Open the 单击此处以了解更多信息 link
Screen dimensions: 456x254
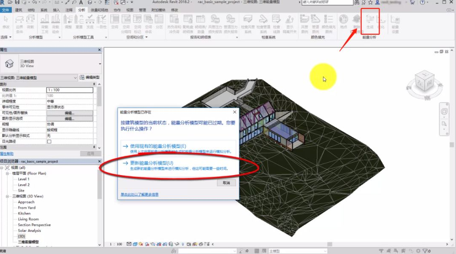pos(140,194)
